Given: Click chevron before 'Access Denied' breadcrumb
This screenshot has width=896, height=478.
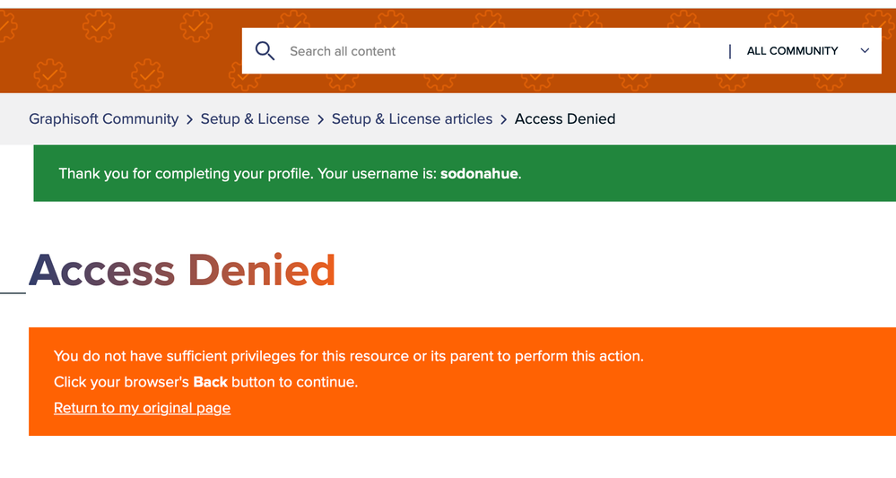Looking at the screenshot, I should 504,119.
